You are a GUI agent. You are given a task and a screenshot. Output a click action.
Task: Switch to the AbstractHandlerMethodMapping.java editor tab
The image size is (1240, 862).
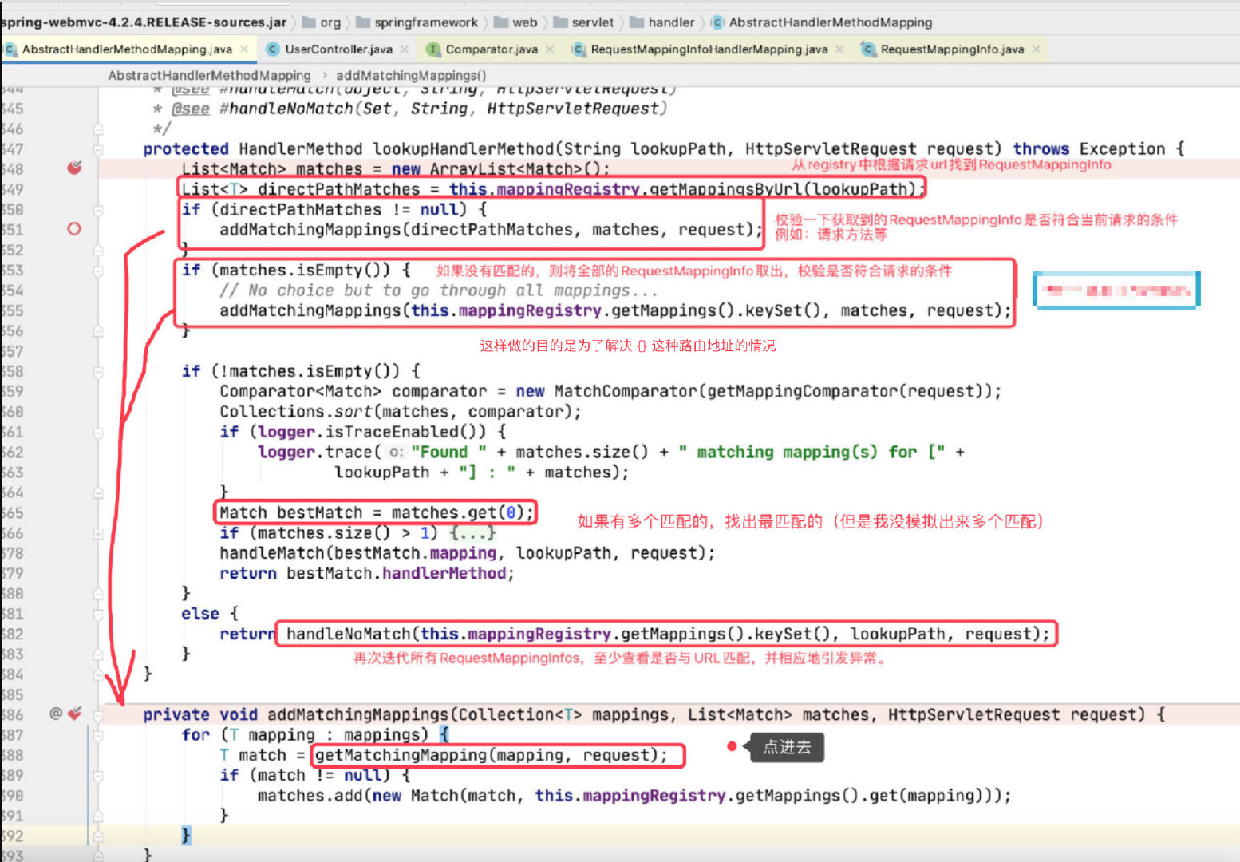[127, 49]
